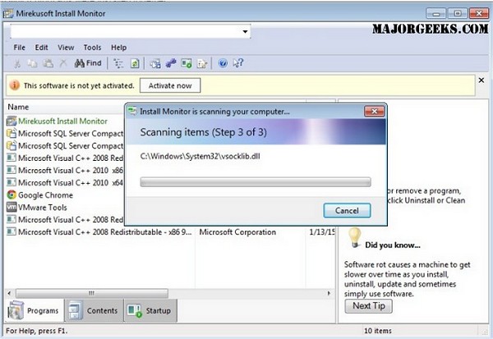Click the Mirekusoft Install Monitor row icon
Viewport: 493px width, 339px height.
(x=12, y=121)
